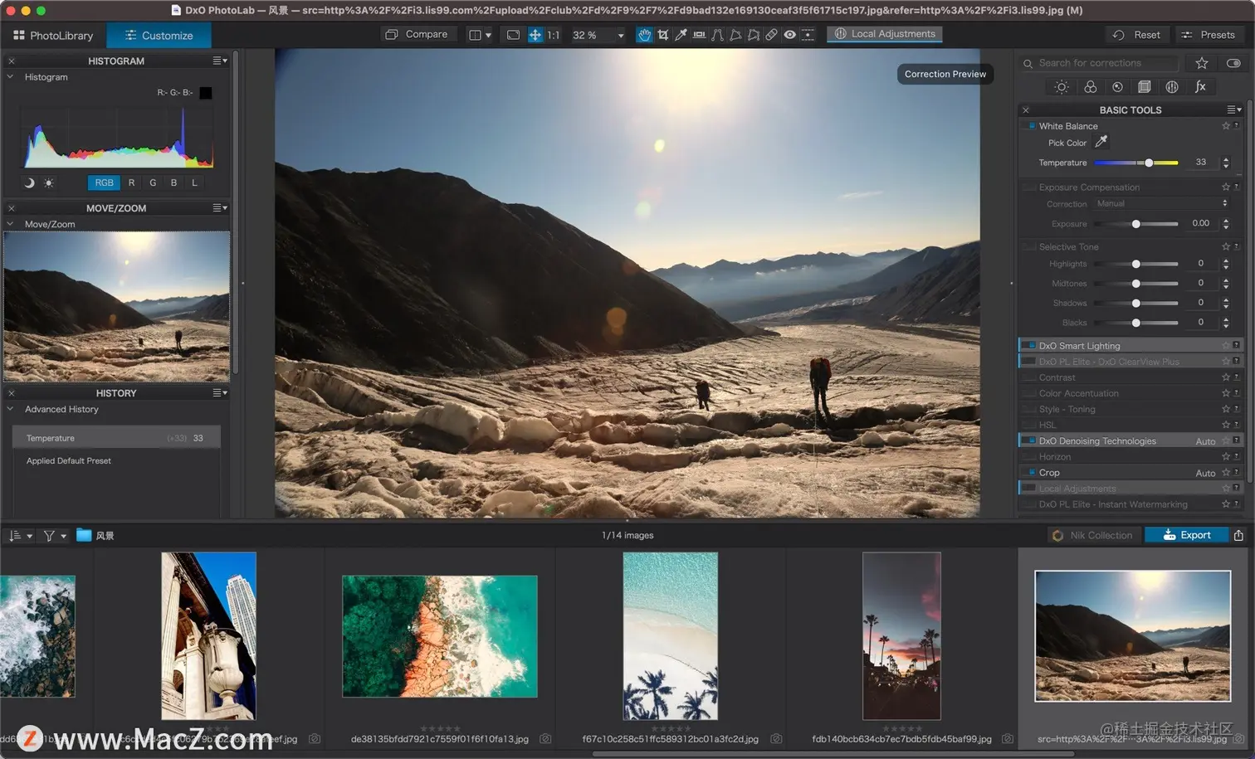Viewport: 1255px width, 759px height.
Task: Click the histogram highlight clipping sun icon
Action: tap(48, 182)
